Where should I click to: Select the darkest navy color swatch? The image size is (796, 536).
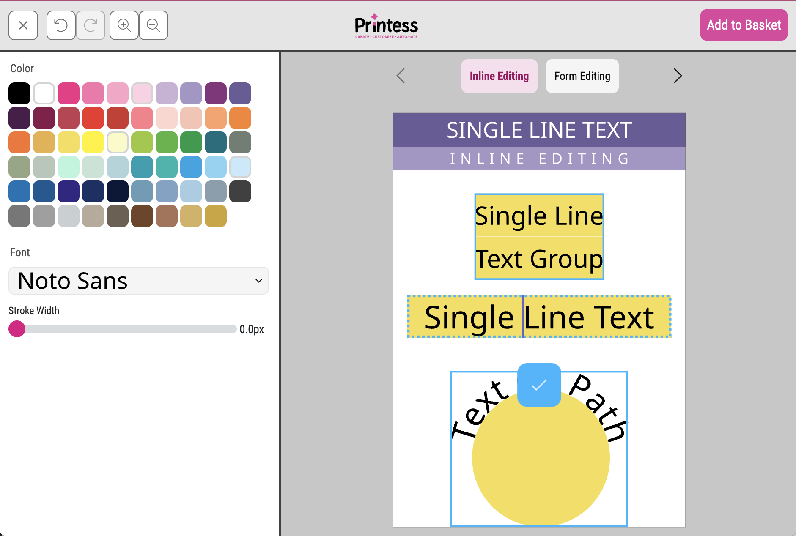pos(118,191)
